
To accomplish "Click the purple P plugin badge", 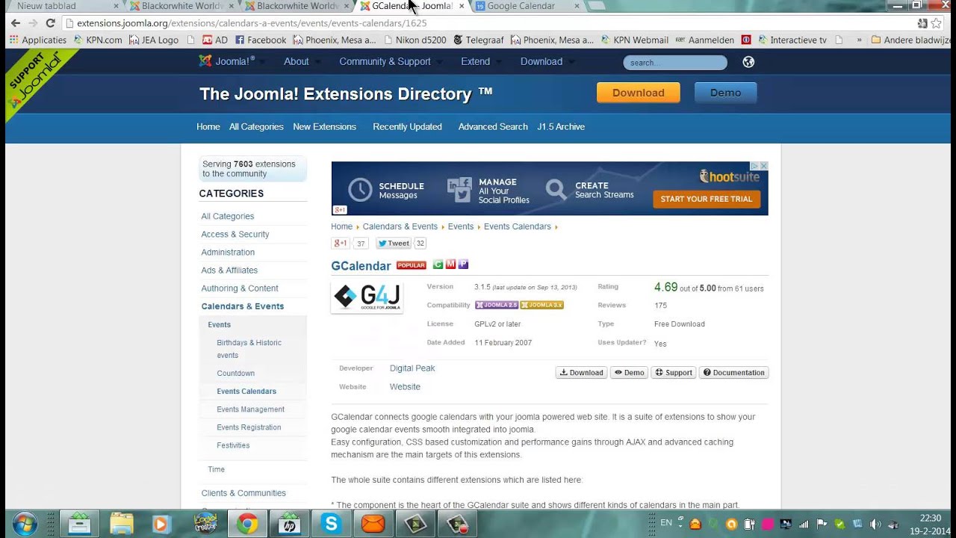I will point(463,265).
